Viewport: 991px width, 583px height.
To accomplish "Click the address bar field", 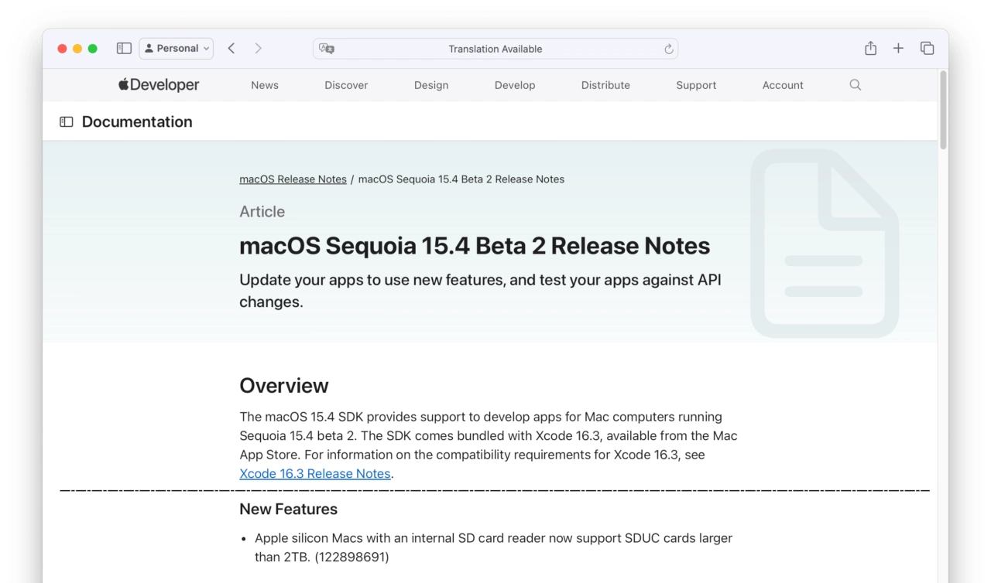I will (x=495, y=49).
